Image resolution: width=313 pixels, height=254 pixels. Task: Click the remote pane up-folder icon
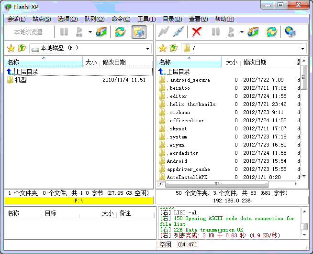click(174, 48)
